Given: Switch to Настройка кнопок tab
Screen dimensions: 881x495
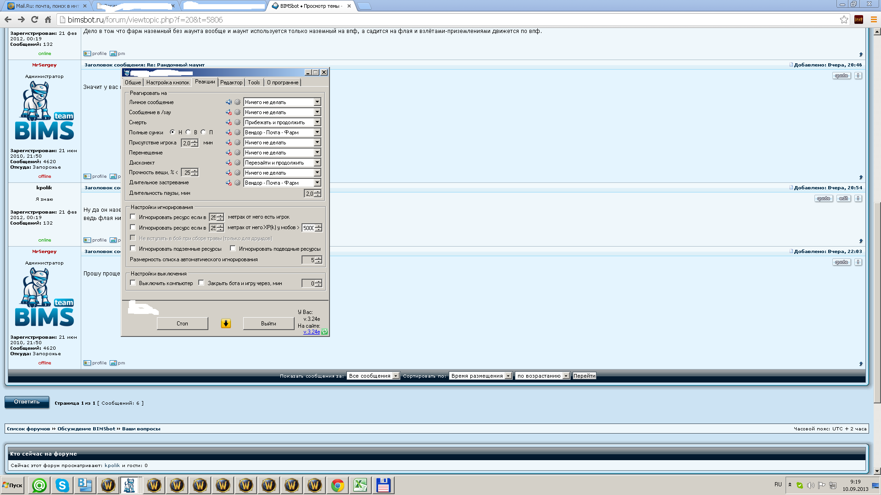Looking at the screenshot, I should coord(167,82).
